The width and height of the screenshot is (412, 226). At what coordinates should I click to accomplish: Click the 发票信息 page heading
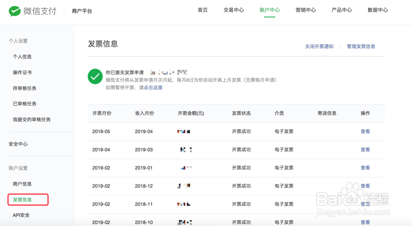click(x=103, y=44)
